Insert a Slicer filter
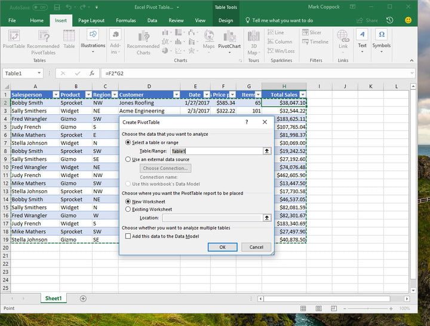This screenshot has height=326, width=430. [x=311, y=33]
